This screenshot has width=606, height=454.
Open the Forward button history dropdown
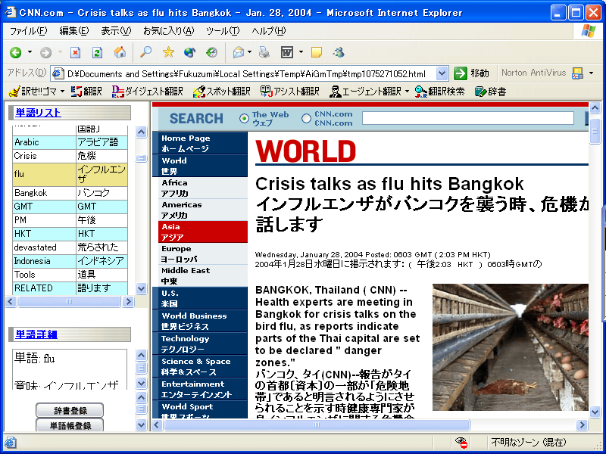point(60,52)
